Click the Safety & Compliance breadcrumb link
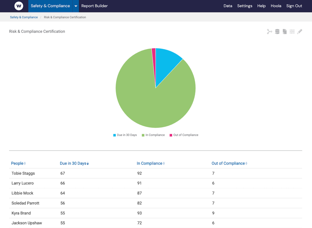Screen dimensions: 312x228 (24, 17)
